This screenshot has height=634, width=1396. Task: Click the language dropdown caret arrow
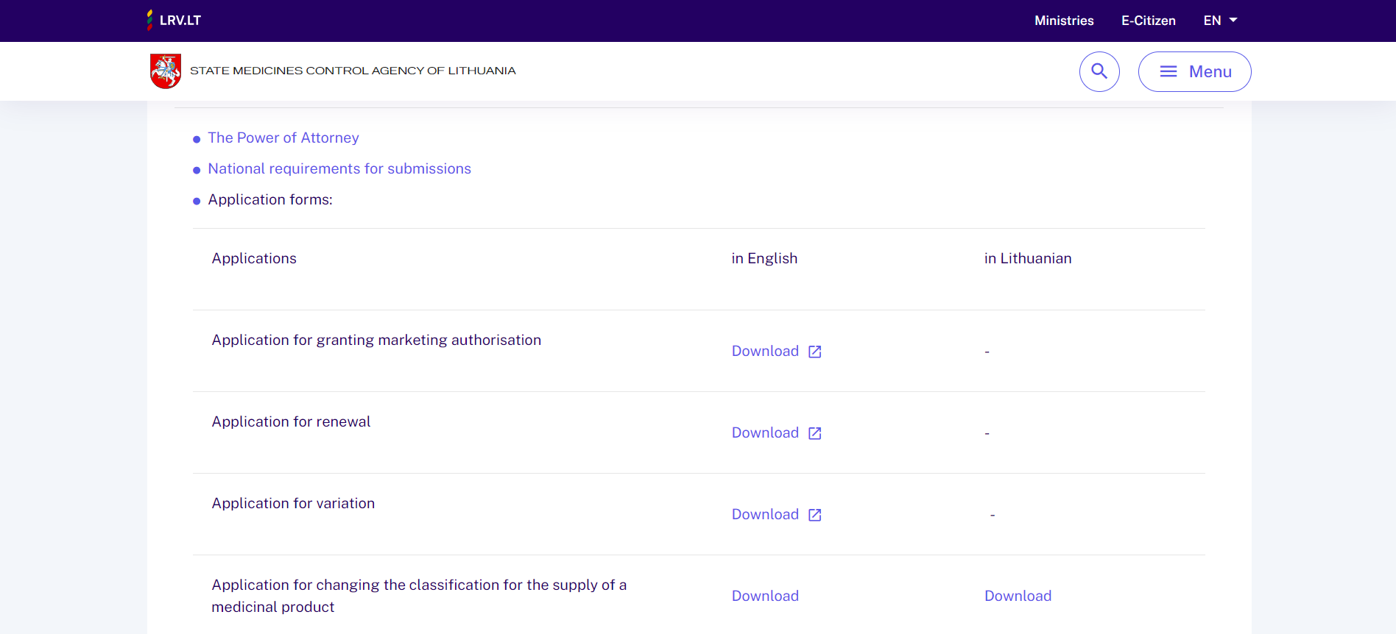coord(1233,21)
